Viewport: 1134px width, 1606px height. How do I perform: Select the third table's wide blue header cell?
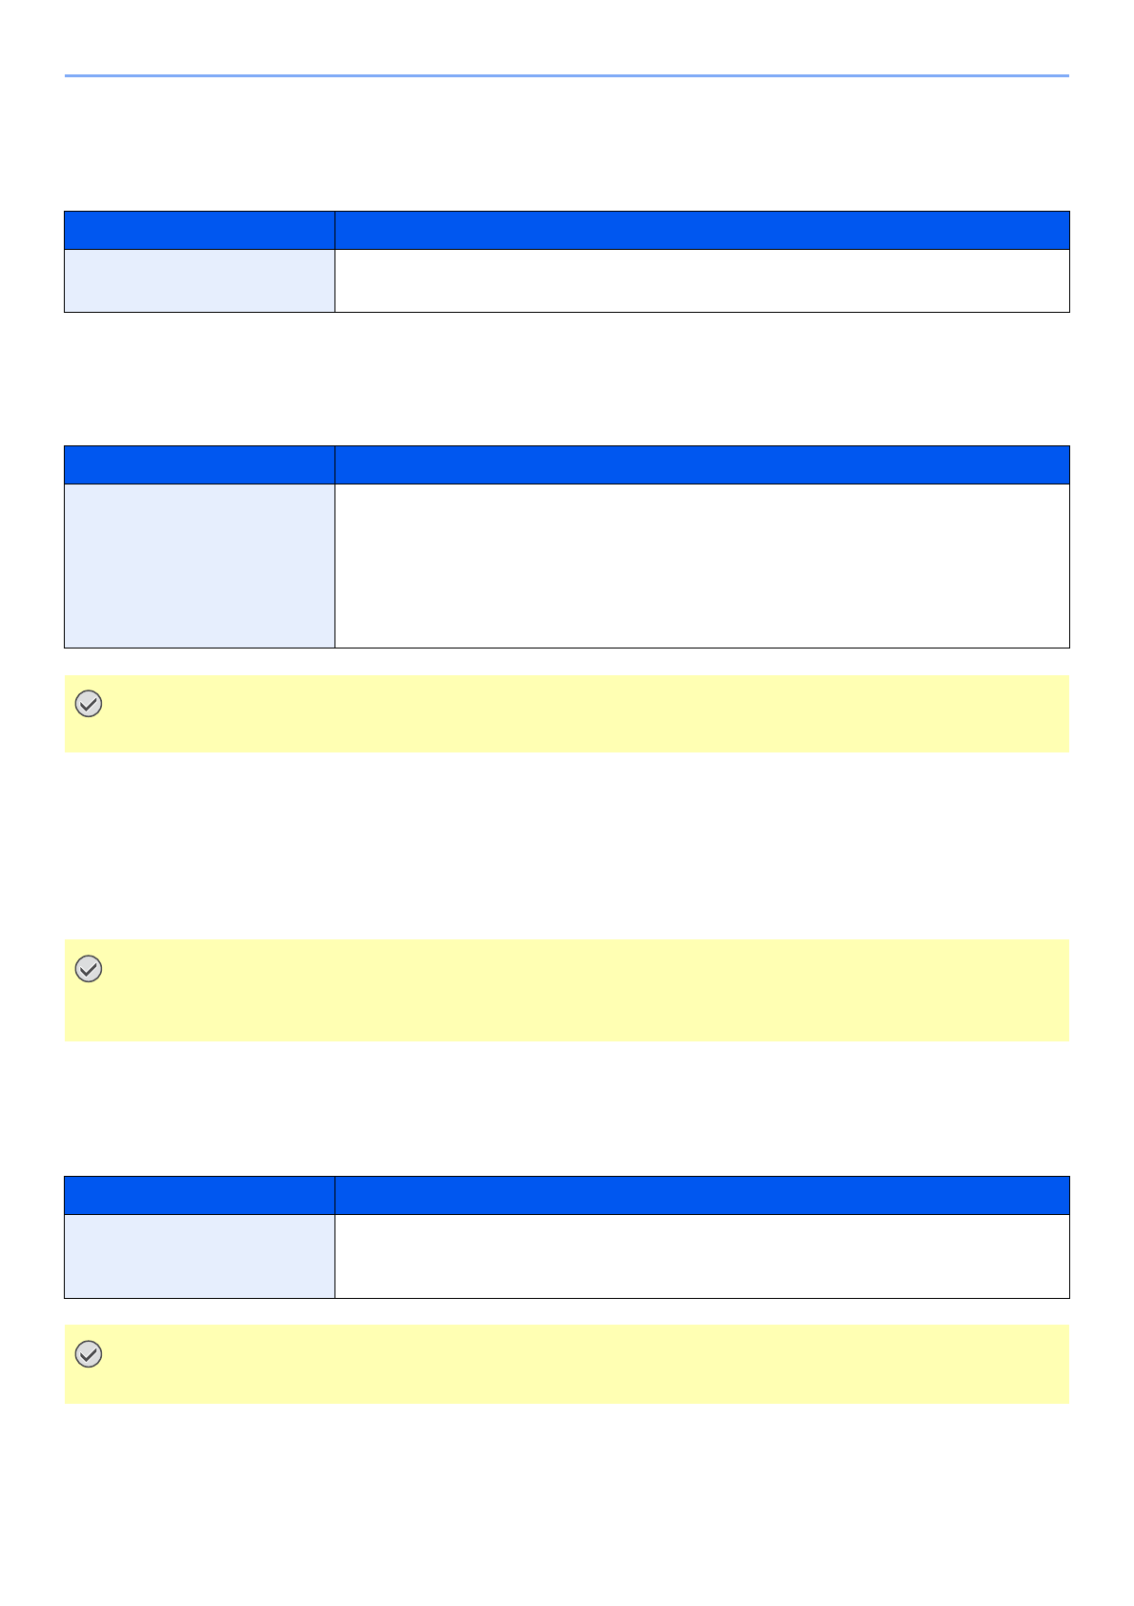point(701,1196)
